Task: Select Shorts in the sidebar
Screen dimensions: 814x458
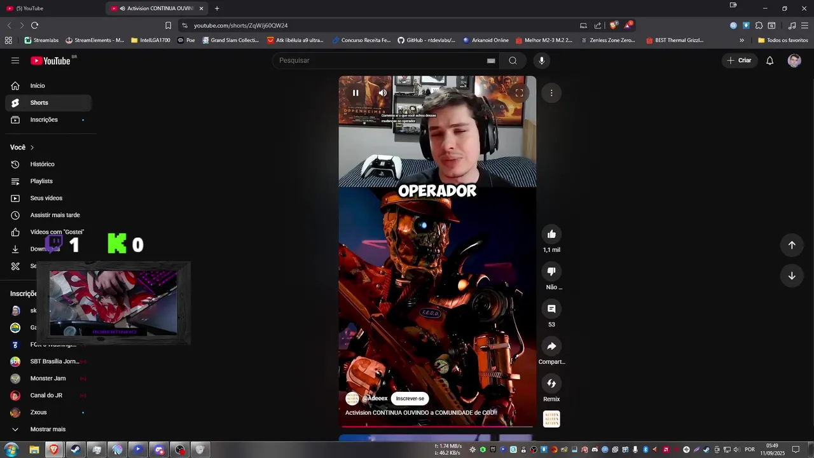Action: pos(48,102)
